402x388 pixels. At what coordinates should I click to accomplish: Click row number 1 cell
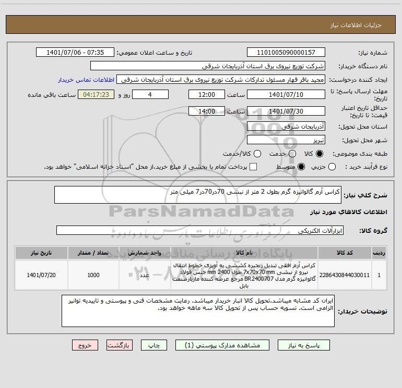[x=379, y=275]
